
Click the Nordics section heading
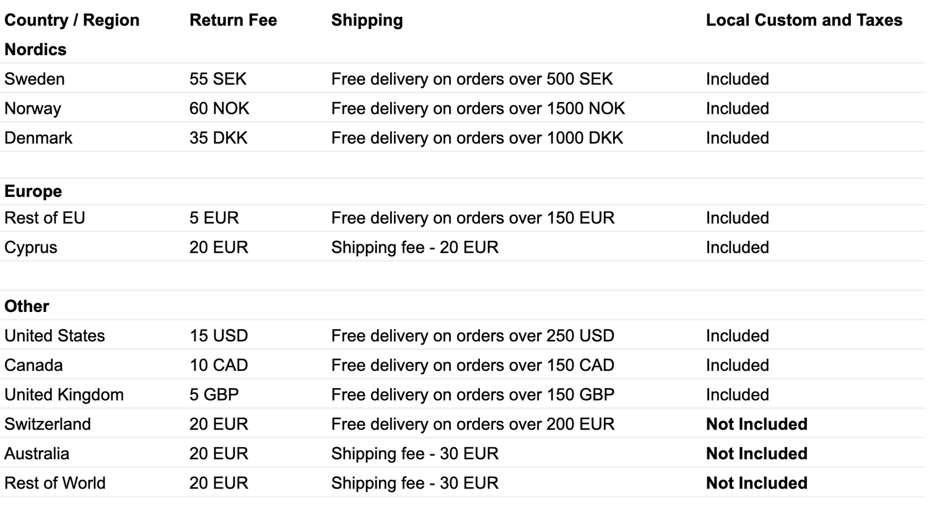coord(35,50)
